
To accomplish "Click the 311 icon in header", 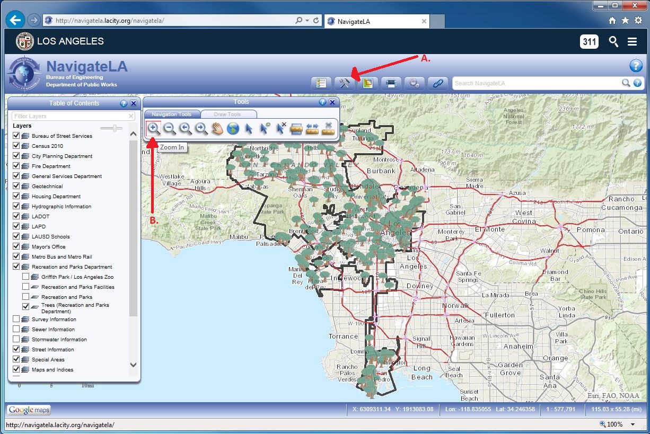I will tap(590, 41).
